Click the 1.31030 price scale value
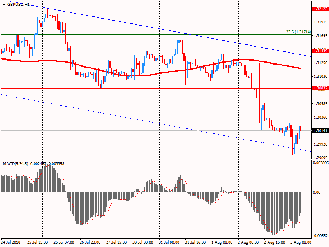 [320, 77]
